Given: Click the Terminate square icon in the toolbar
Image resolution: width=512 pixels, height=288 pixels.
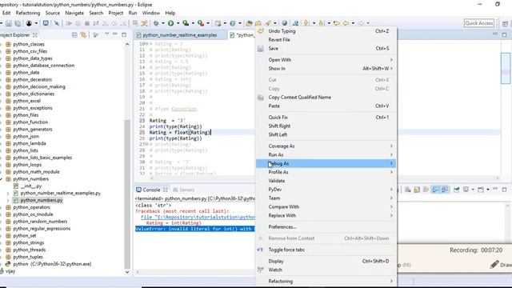Looking at the screenshot, I should point(87,23).
